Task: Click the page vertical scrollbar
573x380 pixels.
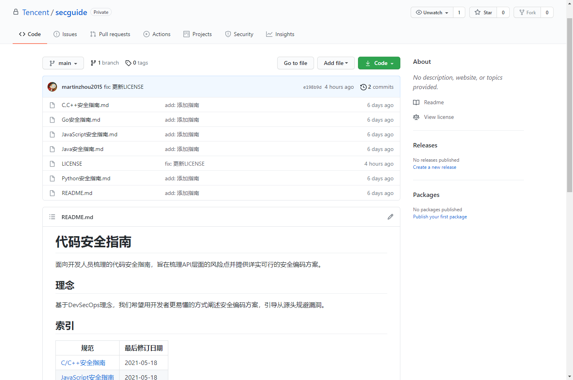Action: (569, 105)
